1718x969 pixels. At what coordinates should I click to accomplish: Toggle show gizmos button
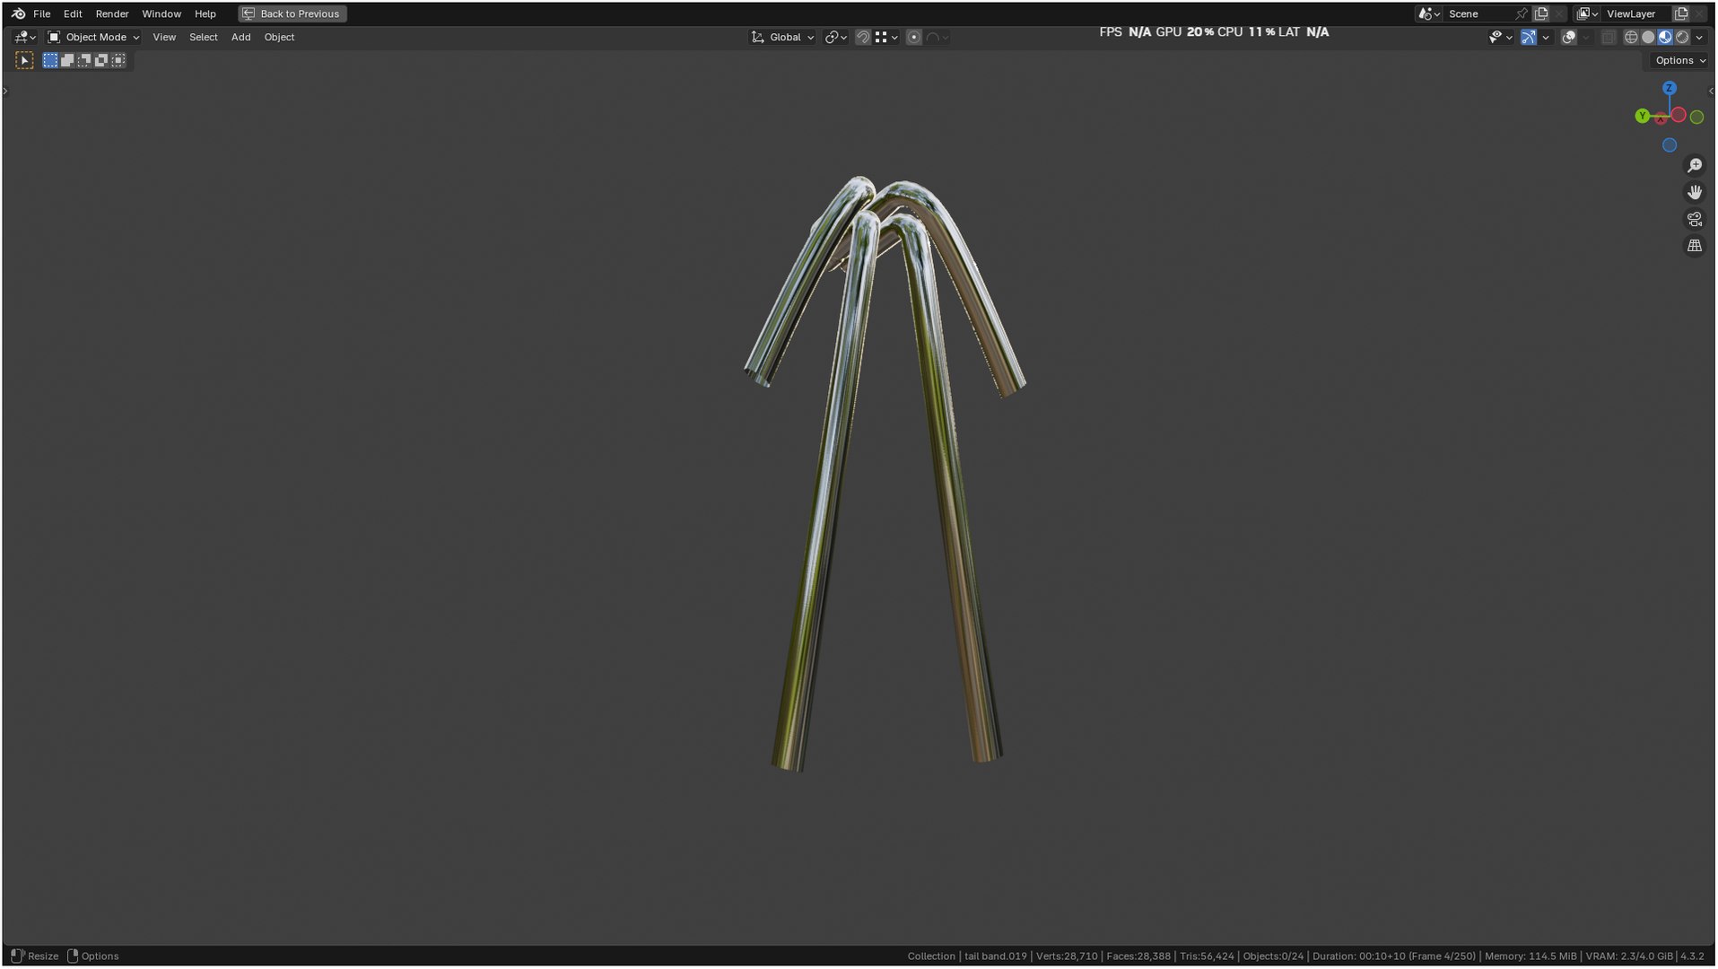1529,37
